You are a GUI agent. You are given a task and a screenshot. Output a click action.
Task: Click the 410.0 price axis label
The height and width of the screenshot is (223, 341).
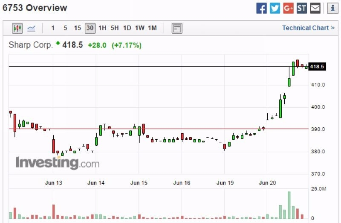tap(318, 85)
